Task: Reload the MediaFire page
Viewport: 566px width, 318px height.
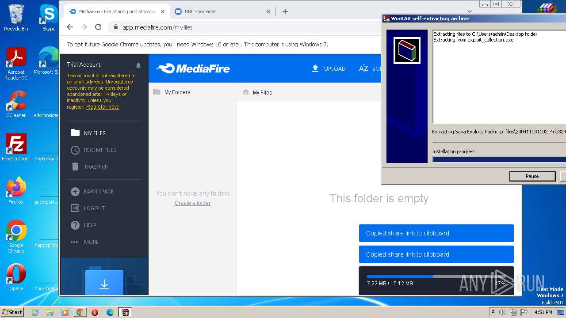Action: [x=98, y=27]
